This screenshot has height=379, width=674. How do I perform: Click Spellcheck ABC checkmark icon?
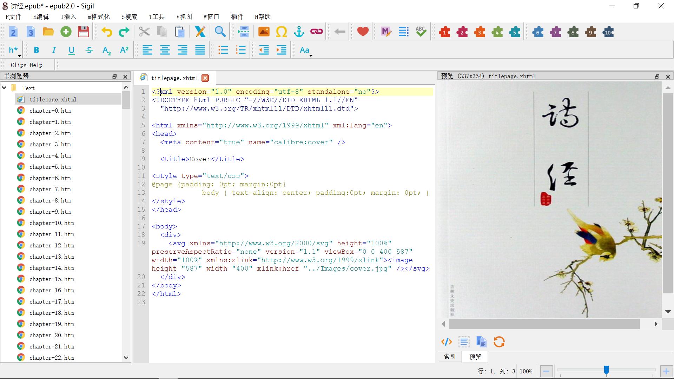click(421, 32)
